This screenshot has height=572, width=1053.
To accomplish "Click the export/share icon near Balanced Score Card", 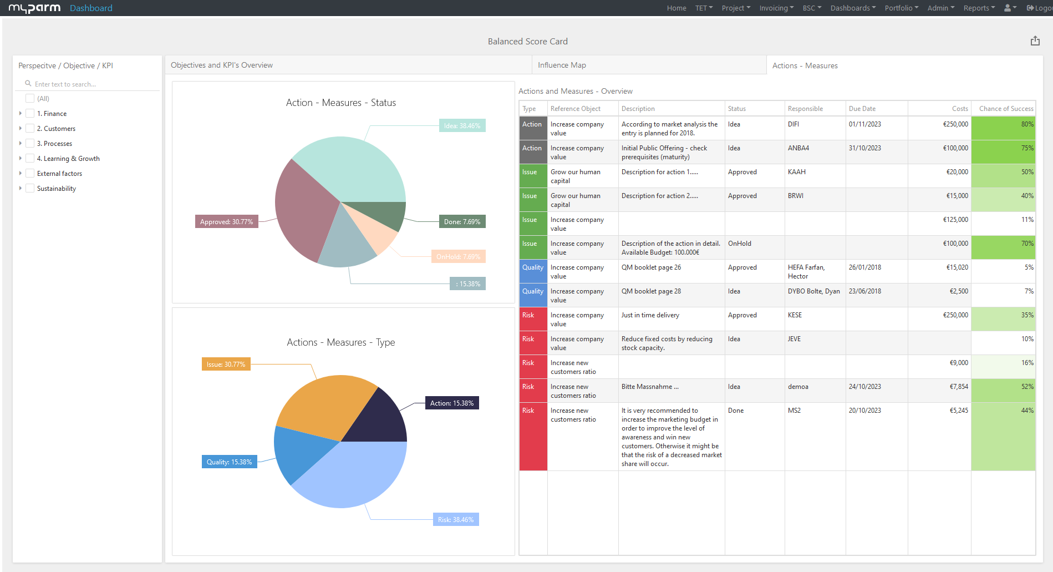I will (x=1035, y=41).
